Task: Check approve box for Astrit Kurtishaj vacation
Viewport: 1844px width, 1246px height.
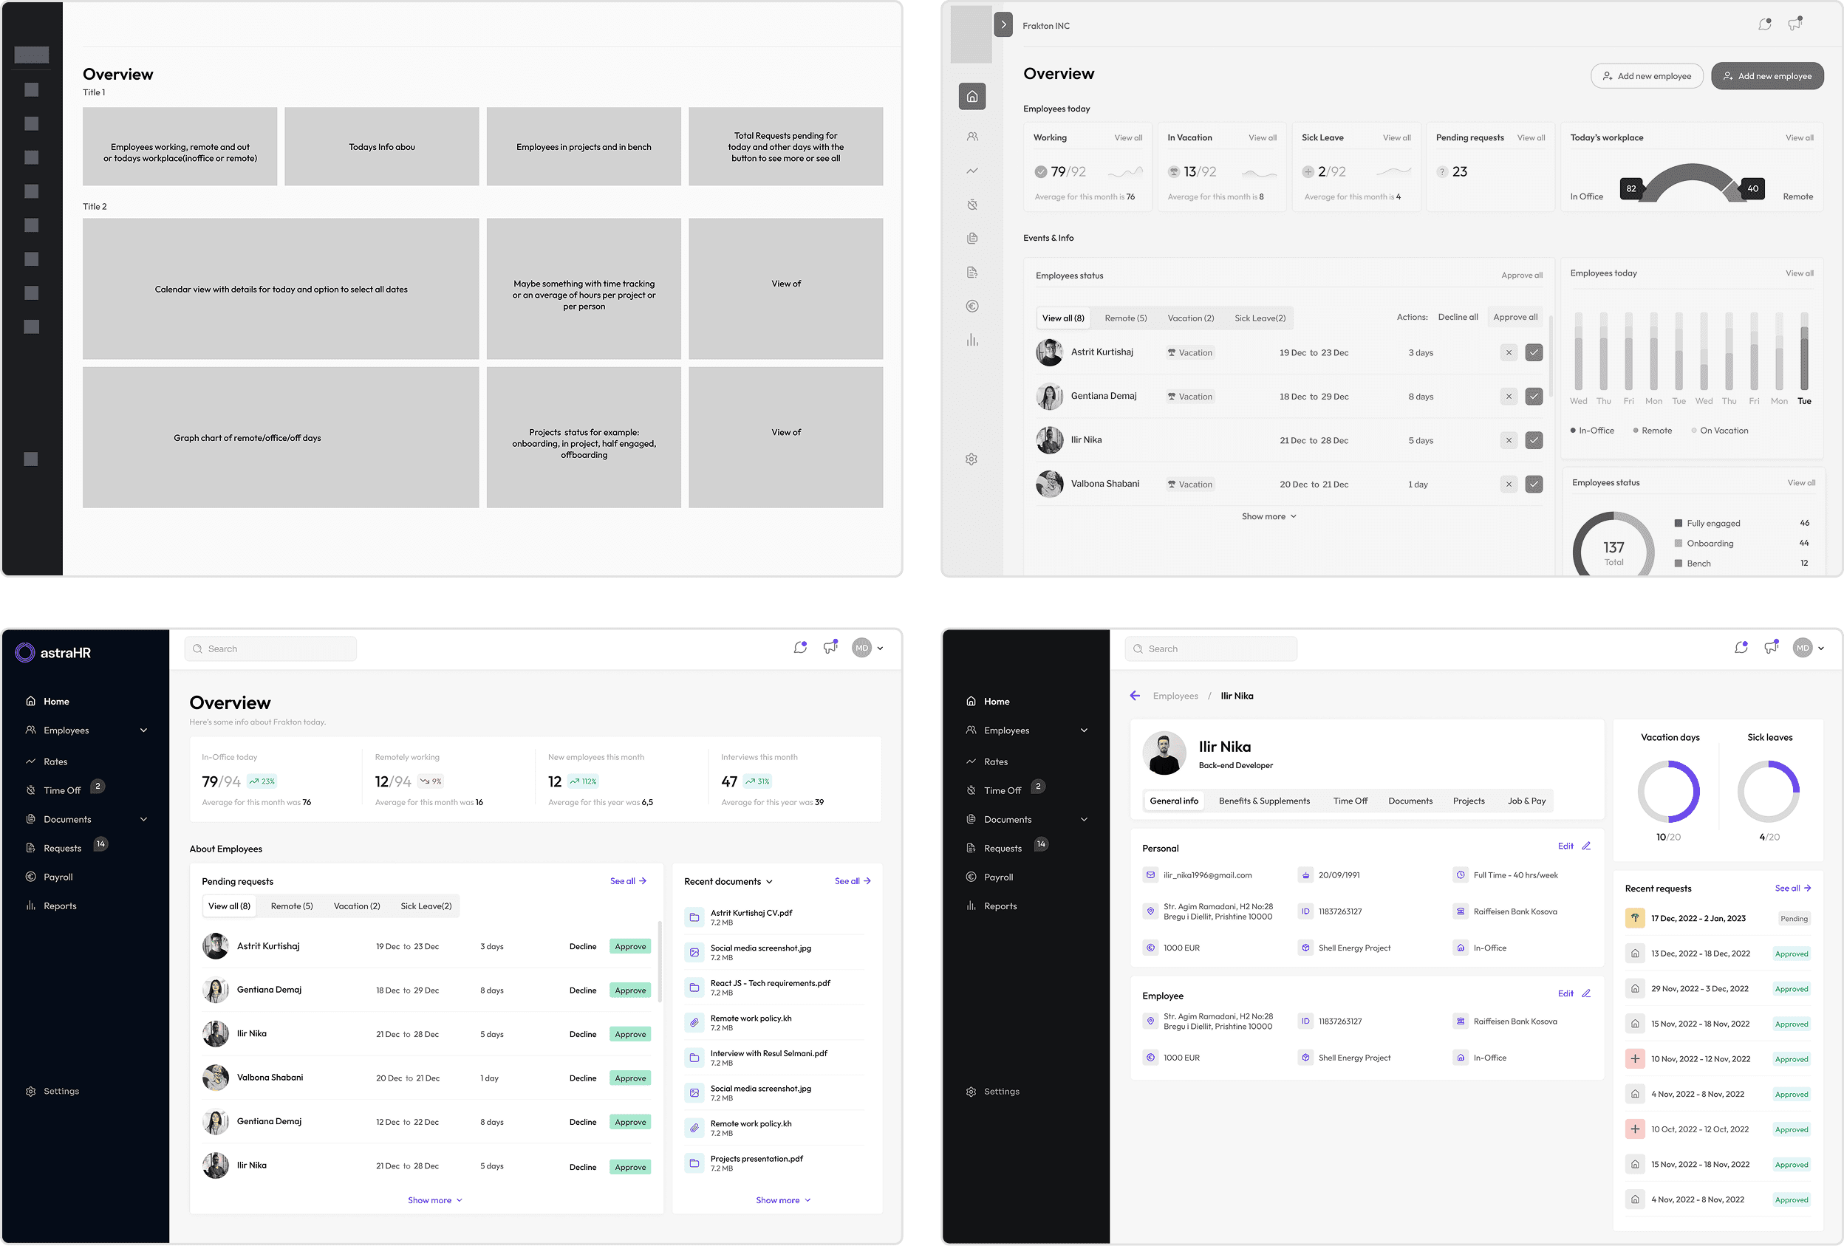Action: (1534, 353)
